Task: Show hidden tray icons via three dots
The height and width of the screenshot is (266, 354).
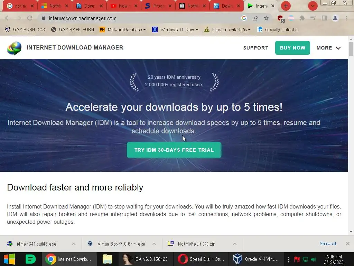Action: coord(288,259)
